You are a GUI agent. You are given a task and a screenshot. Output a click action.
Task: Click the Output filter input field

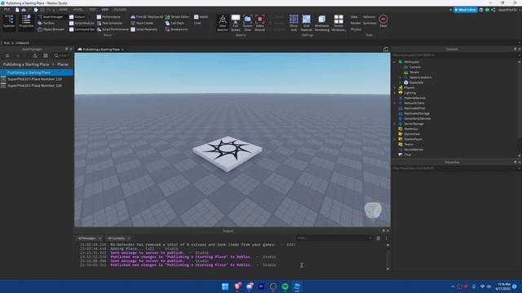pyautogui.click(x=334, y=238)
